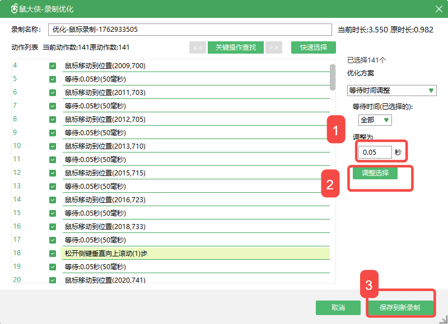
Task: Toggle checkbox of row 14 mouse move
Action: [53, 200]
